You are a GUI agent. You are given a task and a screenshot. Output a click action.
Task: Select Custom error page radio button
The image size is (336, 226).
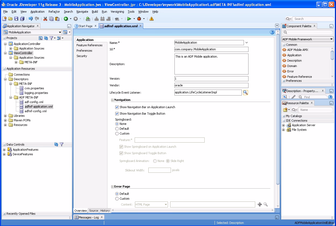click(117, 199)
